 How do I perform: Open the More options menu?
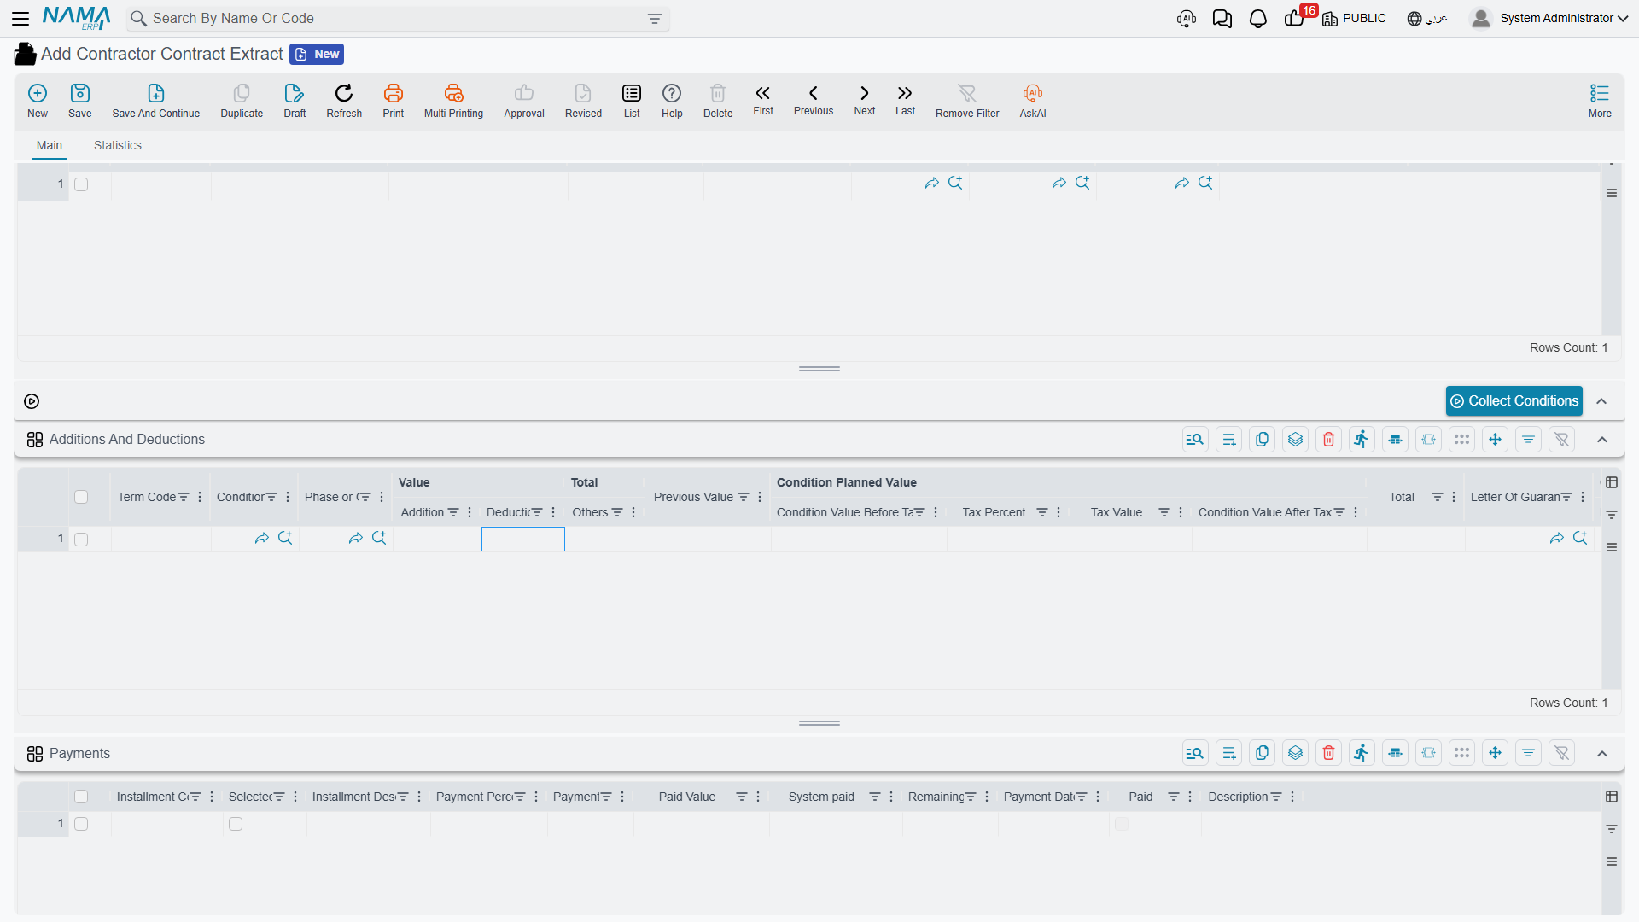click(x=1600, y=100)
